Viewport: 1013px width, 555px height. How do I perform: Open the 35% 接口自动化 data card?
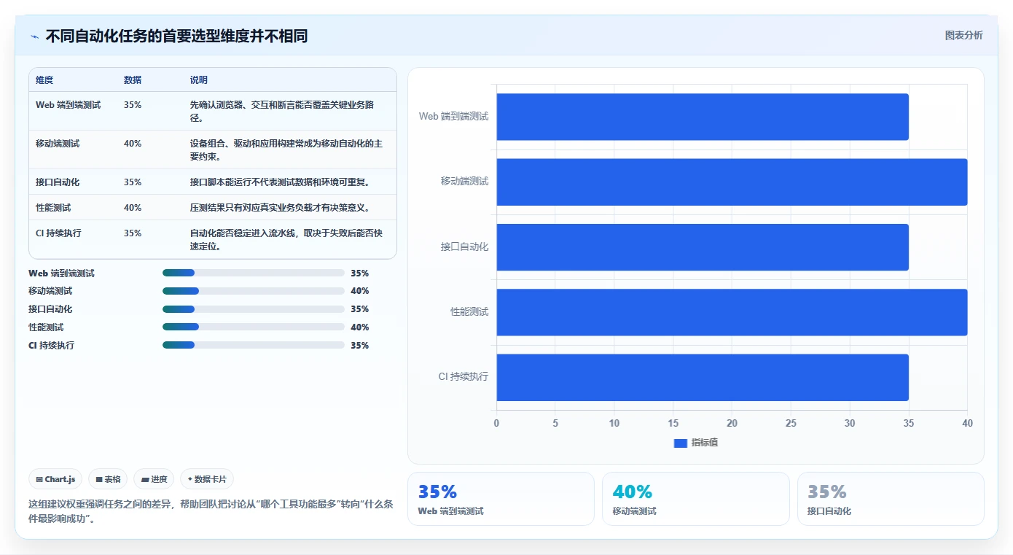[891, 499]
